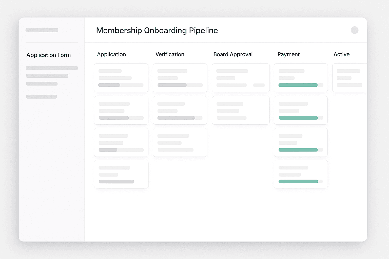Screen dimensions: 389x259
Task: Click the second sidebar navigation placeholder
Action: [x=47, y=76]
